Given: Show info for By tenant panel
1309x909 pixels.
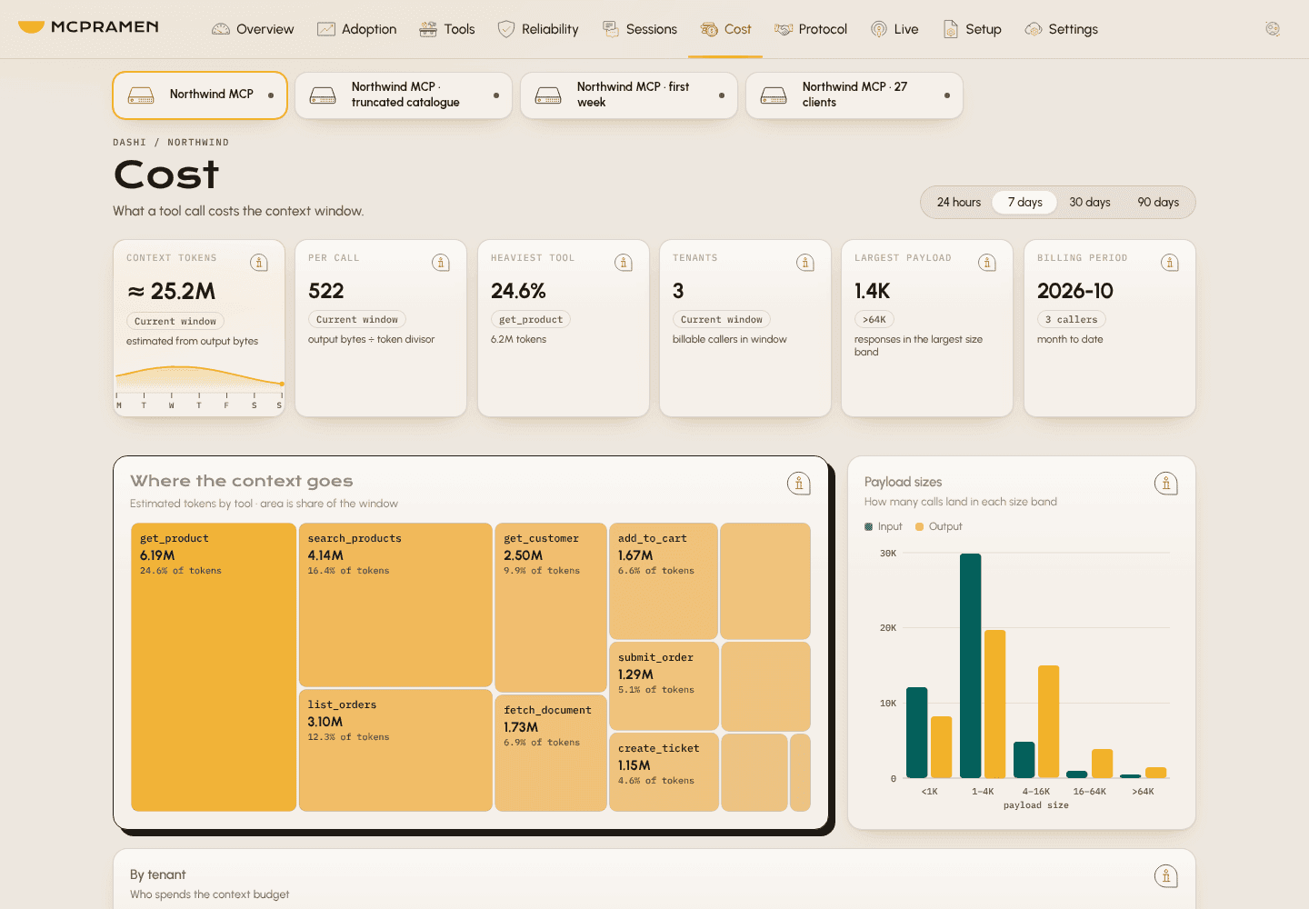Looking at the screenshot, I should (x=1166, y=876).
